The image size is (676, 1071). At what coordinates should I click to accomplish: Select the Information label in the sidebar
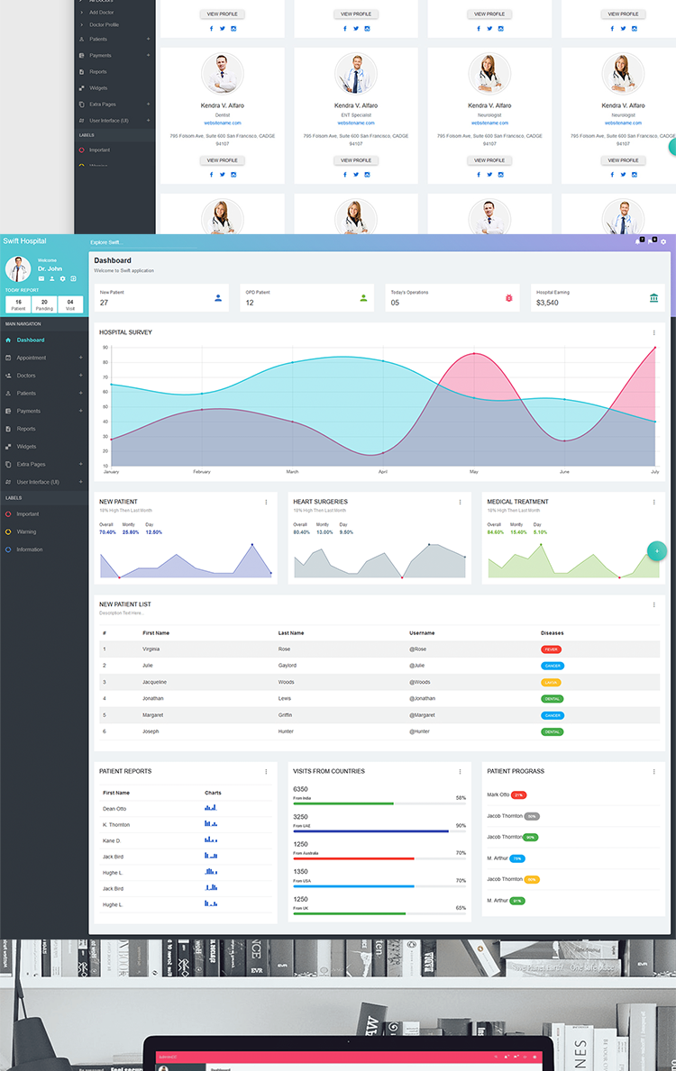tap(29, 549)
